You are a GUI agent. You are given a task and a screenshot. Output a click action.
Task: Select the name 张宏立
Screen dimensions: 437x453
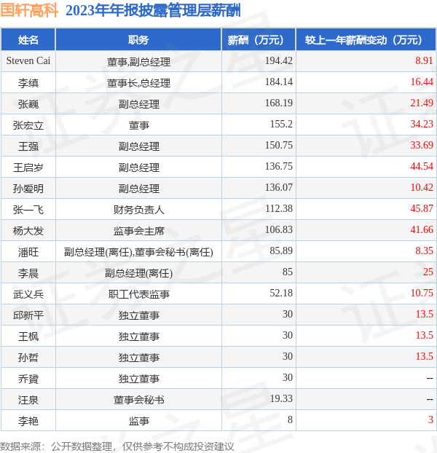click(28, 125)
